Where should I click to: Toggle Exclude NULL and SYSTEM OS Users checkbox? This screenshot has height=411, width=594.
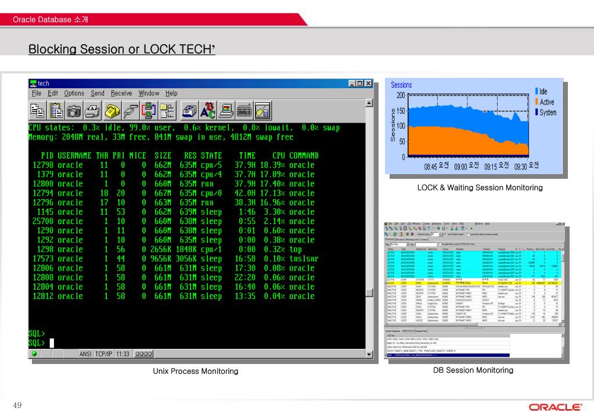click(x=440, y=244)
